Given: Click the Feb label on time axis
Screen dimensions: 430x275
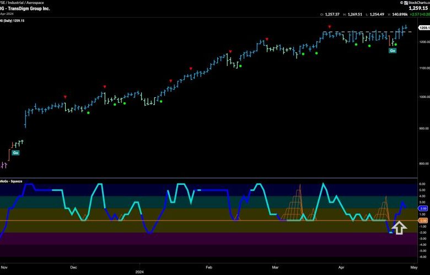Looking at the screenshot, I should point(209,267).
